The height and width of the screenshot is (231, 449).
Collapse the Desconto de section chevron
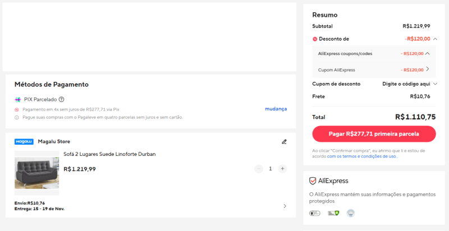pyautogui.click(x=436, y=39)
